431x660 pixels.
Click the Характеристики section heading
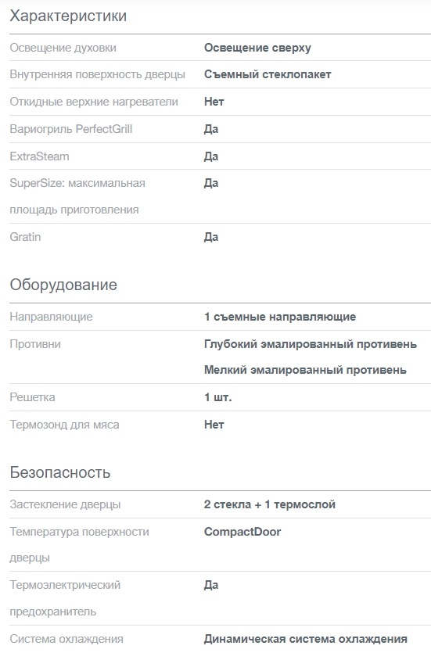tap(68, 16)
